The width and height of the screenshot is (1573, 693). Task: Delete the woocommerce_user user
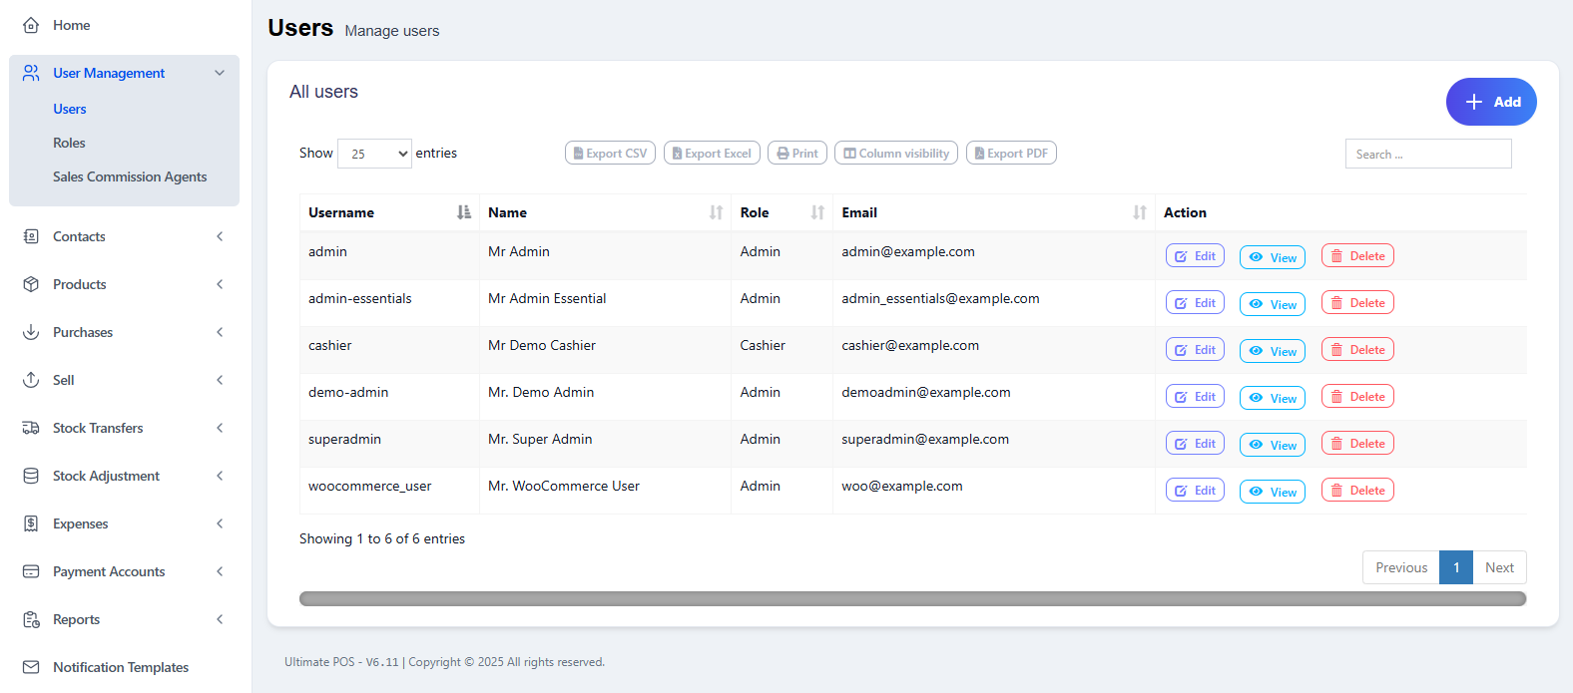[x=1357, y=490]
